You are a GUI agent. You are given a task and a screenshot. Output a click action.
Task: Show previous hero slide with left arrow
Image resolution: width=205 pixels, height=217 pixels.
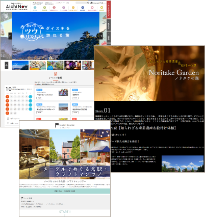click(10, 36)
